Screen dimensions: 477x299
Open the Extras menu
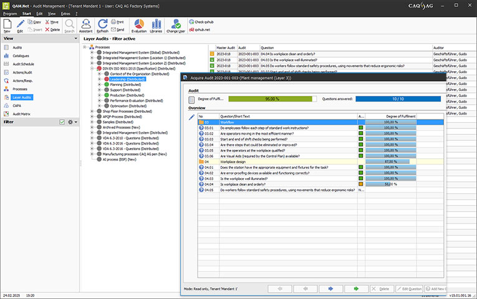click(x=65, y=12)
